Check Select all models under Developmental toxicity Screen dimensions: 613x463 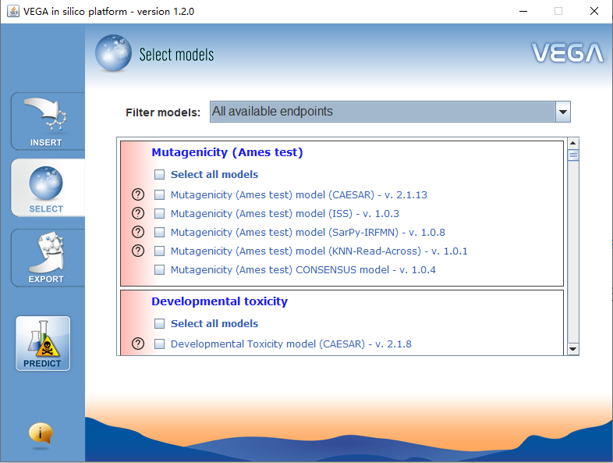coord(160,324)
